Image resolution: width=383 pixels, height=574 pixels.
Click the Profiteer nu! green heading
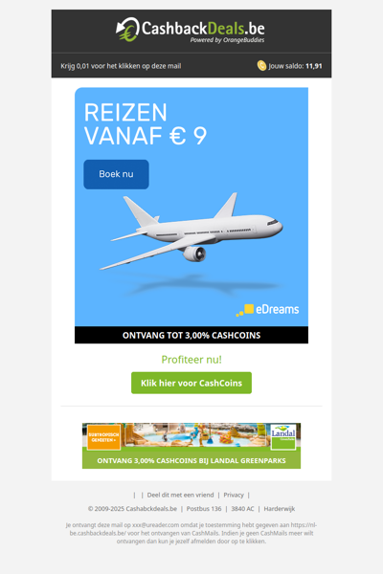point(191,360)
